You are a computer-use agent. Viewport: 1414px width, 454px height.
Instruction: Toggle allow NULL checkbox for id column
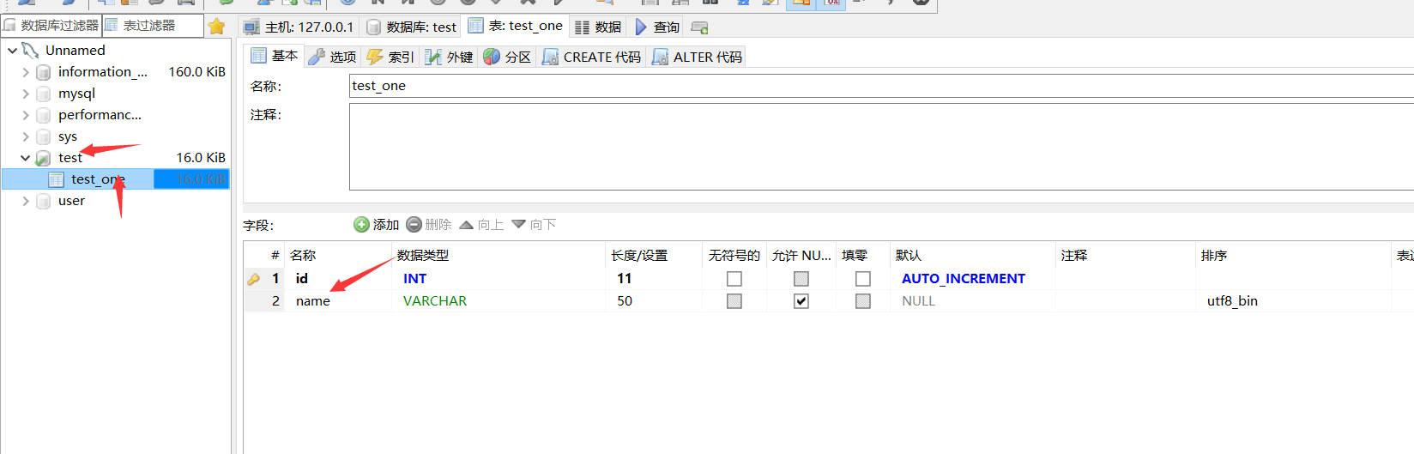[801, 279]
